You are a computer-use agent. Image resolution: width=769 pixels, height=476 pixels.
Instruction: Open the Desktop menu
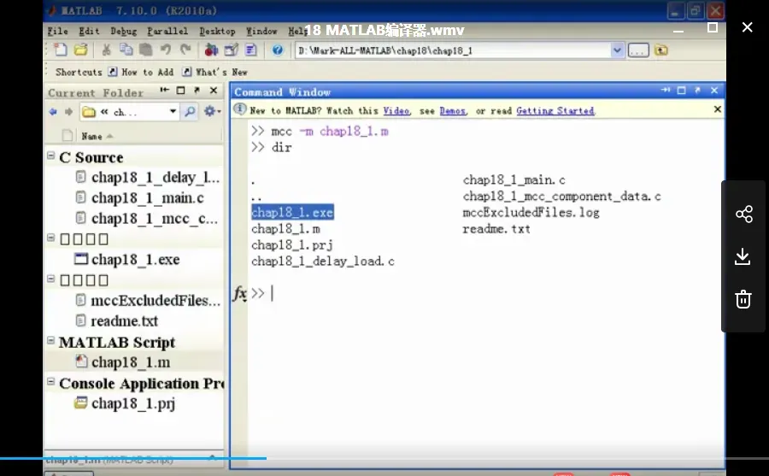tap(217, 31)
